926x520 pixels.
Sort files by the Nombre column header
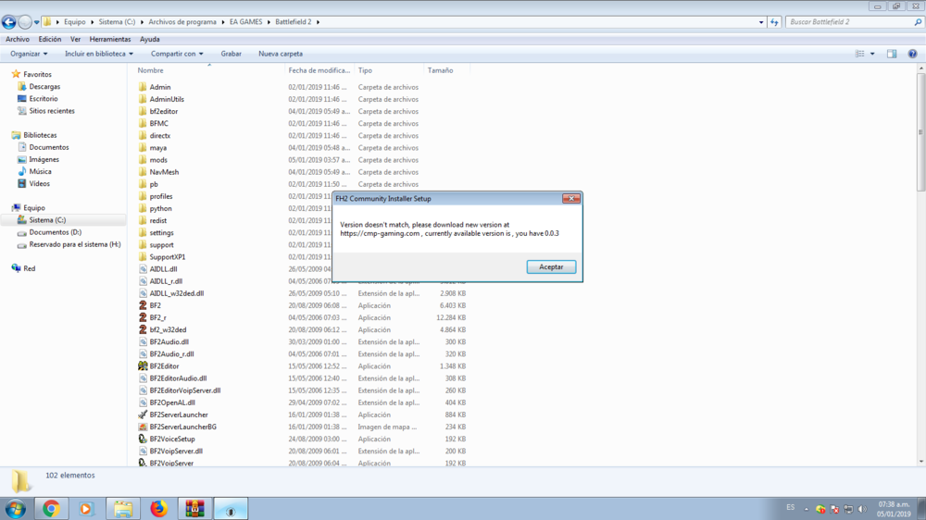point(151,70)
